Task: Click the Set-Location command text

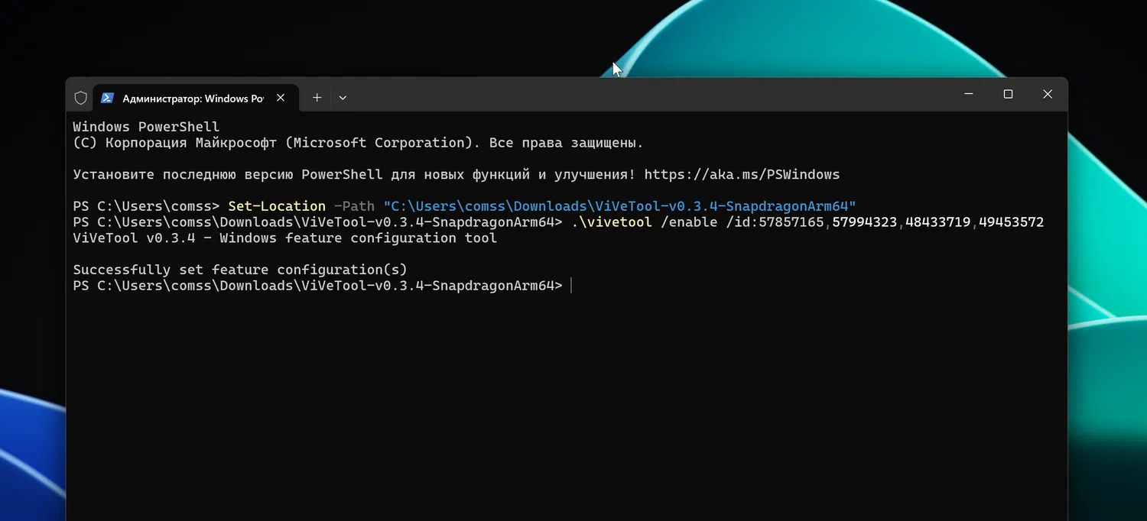Action: 277,206
